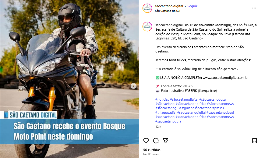Click the 12 h caption timestamp
This screenshot has height=158, width=258.
[158, 127]
